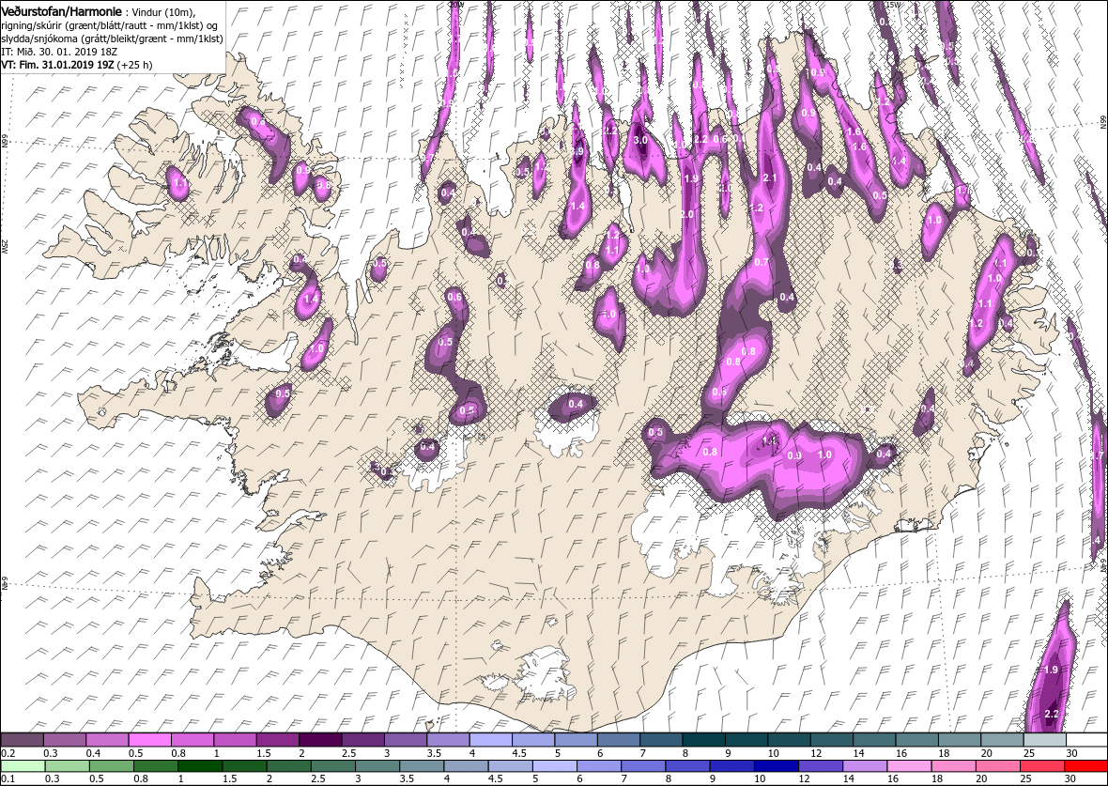Click the 0.7 value in the long central band
The image size is (1108, 786).
(762, 262)
